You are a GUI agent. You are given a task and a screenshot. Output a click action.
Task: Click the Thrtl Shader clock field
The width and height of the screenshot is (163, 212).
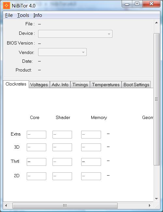pyautogui.click(x=62, y=162)
